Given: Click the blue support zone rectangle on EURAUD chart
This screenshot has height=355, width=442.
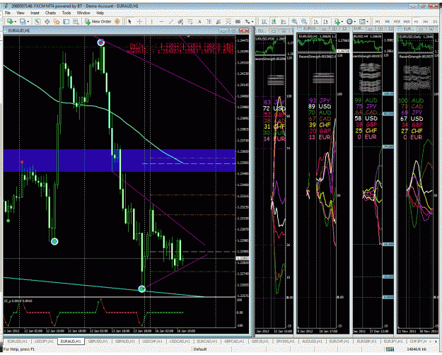Looking at the screenshot, I should [120, 161].
